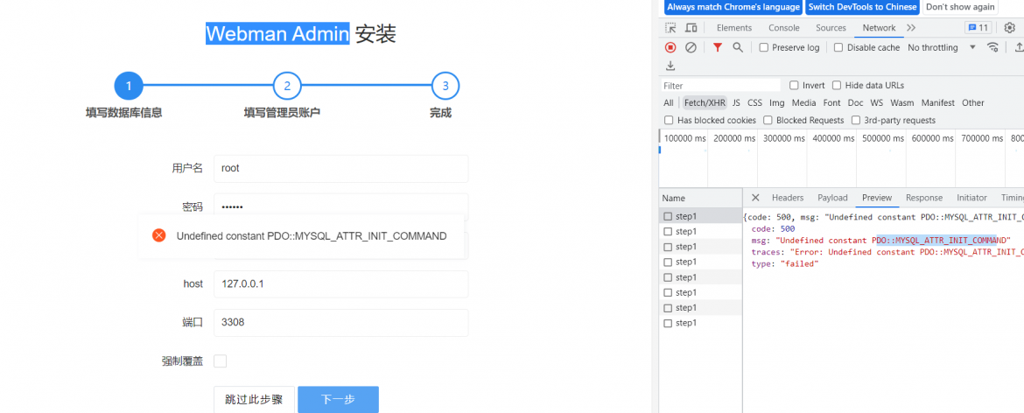Screen dimensions: 1024x413
Task: Import HAR file with upload arrow
Action: [x=1018, y=47]
